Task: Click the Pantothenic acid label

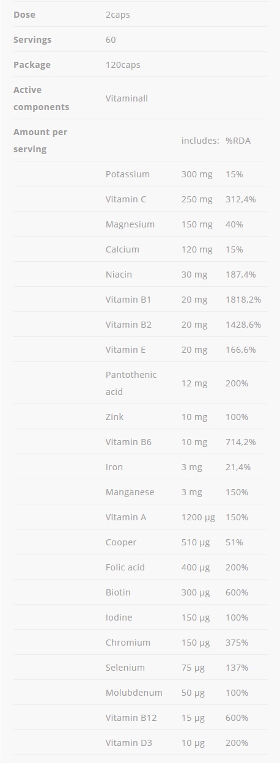Action: coord(131,383)
